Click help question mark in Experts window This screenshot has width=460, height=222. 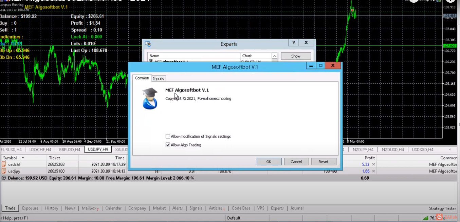point(293,43)
